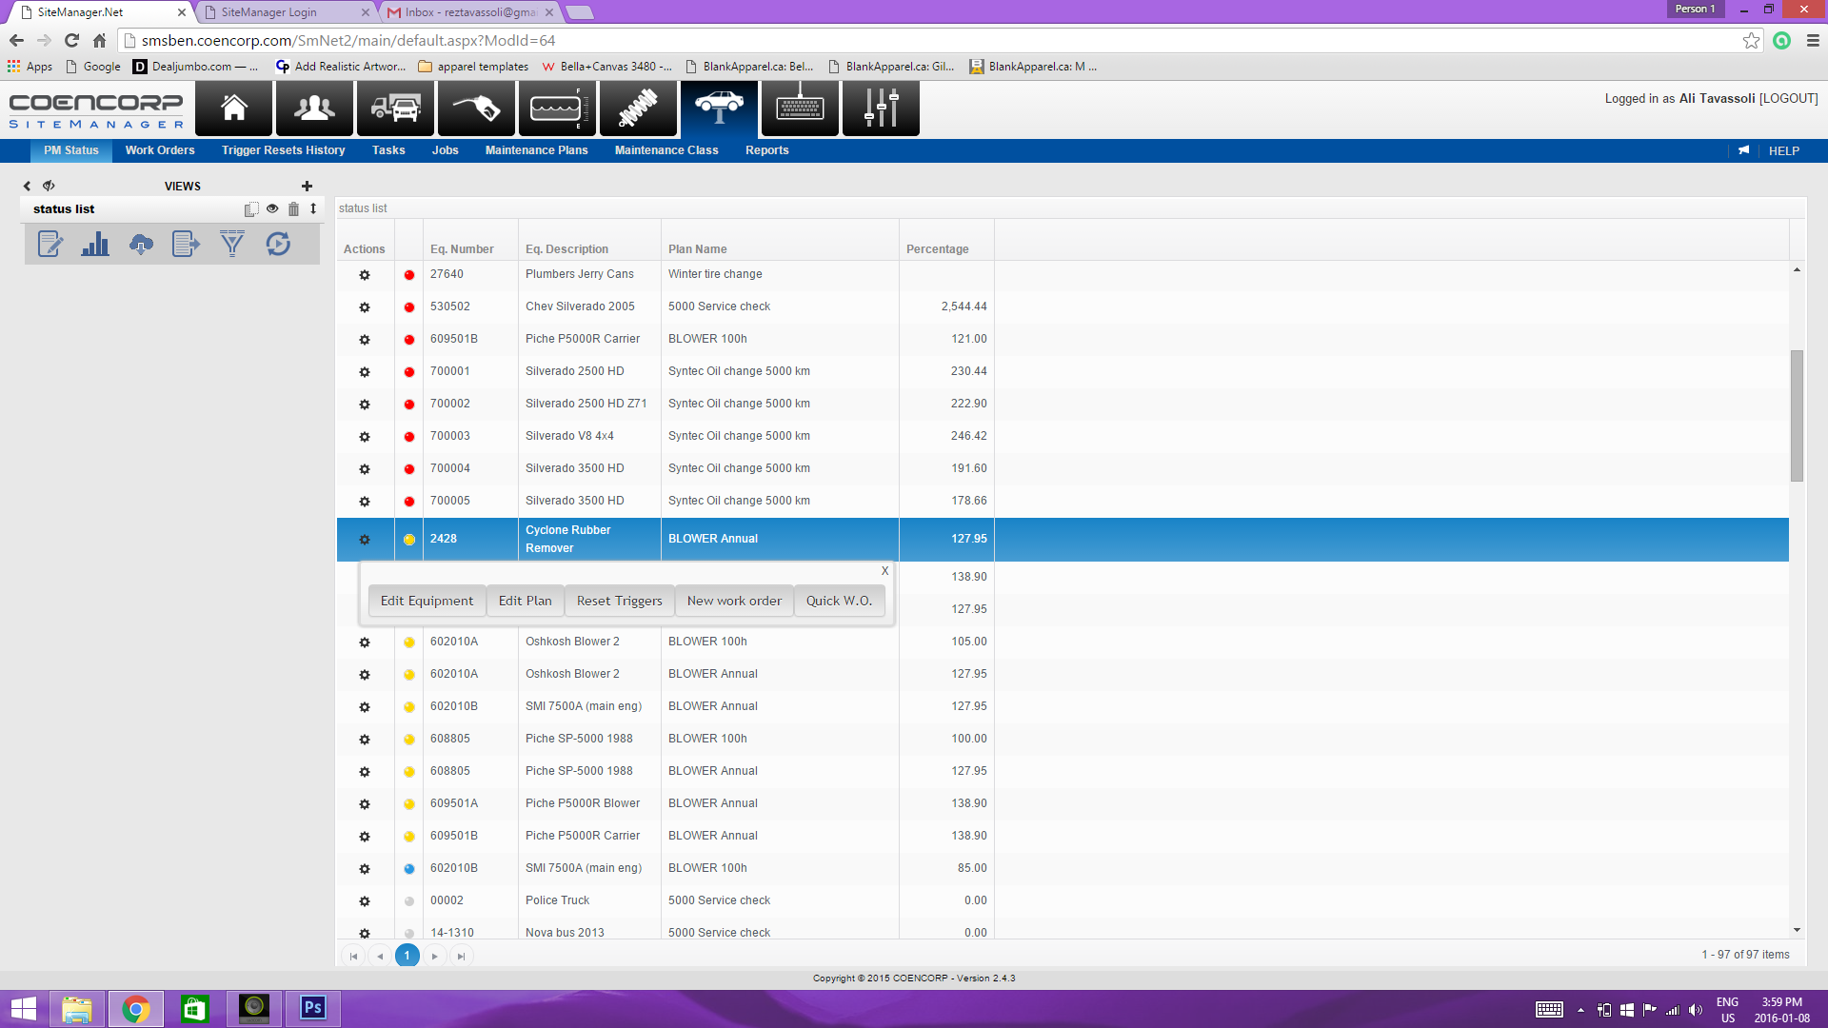Add a new view with plus
1828x1028 pixels.
point(307,187)
